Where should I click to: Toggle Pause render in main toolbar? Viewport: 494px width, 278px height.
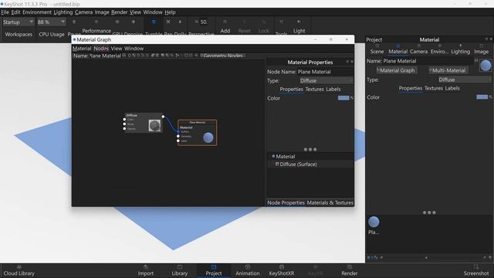(x=74, y=22)
